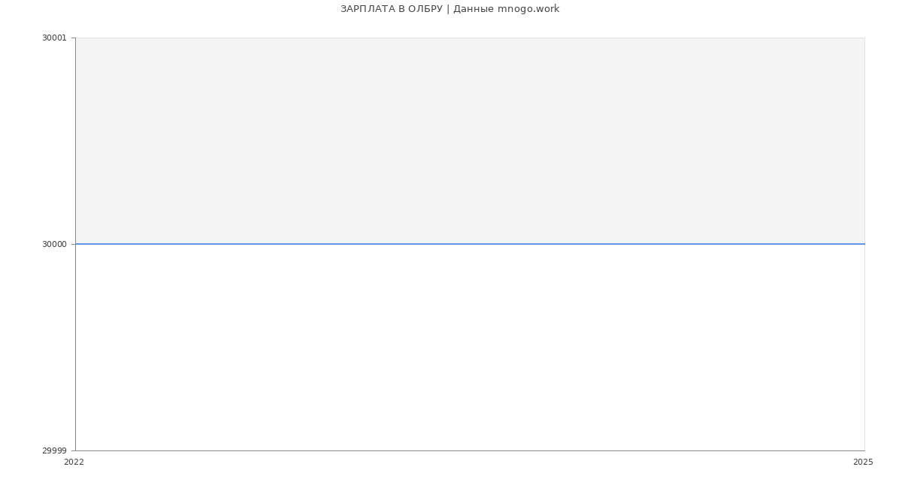Click the left end of the blue line
The image size is (902, 488).
tap(77, 244)
